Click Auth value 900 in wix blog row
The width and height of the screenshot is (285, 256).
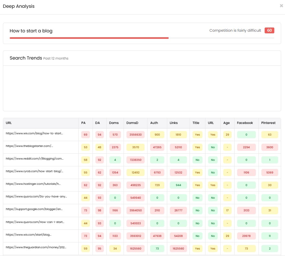pyautogui.click(x=157, y=135)
